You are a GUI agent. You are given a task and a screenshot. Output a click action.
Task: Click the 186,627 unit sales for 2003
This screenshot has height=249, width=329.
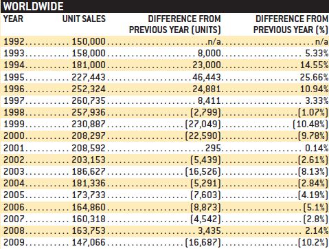pyautogui.click(x=89, y=172)
